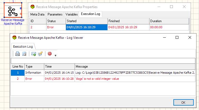Click the time cell 04/01/2025 16:10:28
Viewport: 199px width, 110px height.
coord(59,79)
